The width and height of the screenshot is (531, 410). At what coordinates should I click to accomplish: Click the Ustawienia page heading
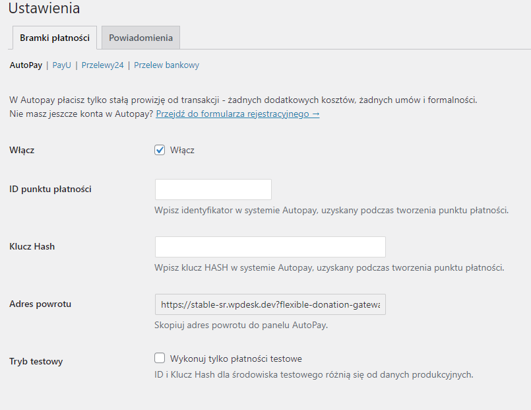(x=44, y=8)
